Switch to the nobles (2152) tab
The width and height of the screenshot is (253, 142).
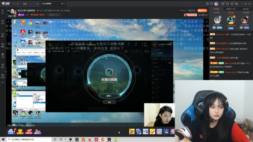[231, 9]
